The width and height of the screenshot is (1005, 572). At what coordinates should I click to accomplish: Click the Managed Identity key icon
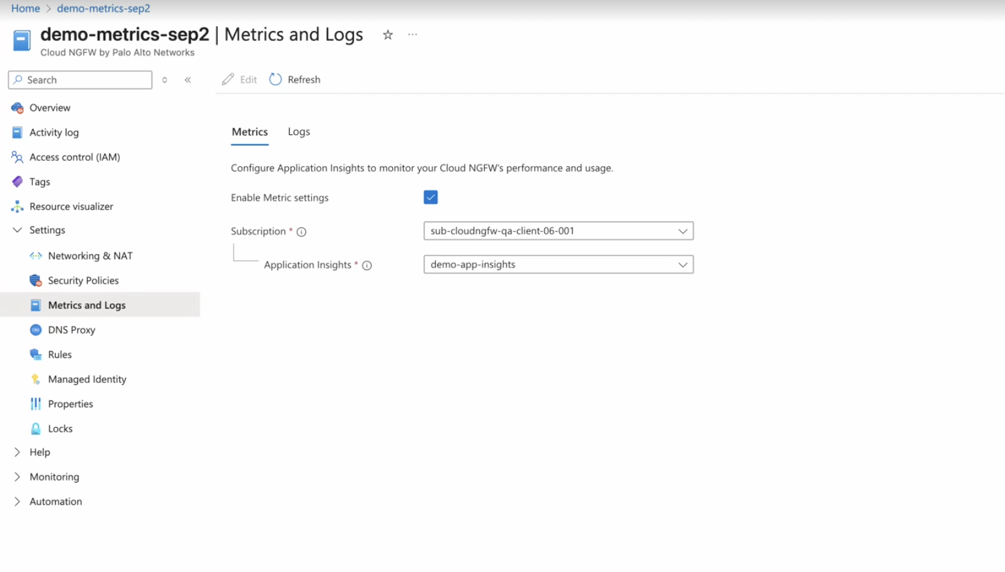click(36, 380)
